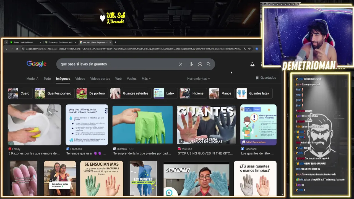The height and width of the screenshot is (199, 354).
Task: Click the 'Tenemos que usar' Facebook caption
Action: pyautogui.click(x=86, y=153)
